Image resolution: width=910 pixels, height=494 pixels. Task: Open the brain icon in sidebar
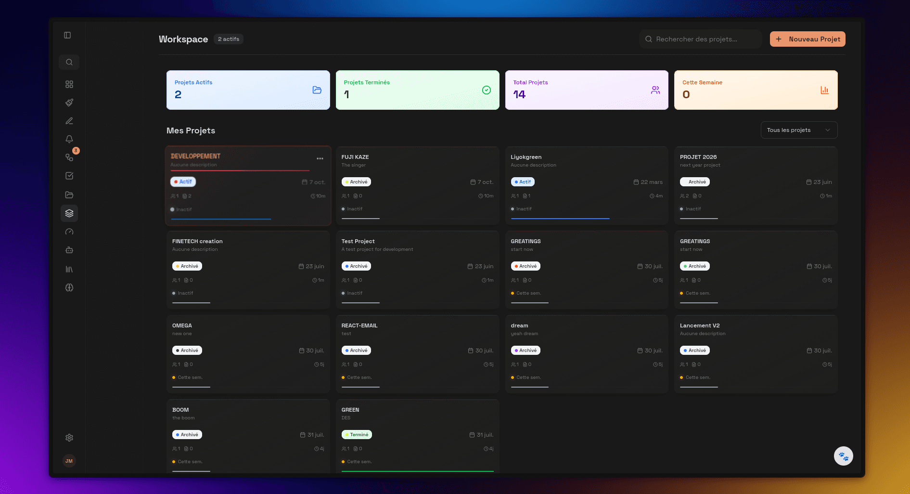point(69,287)
